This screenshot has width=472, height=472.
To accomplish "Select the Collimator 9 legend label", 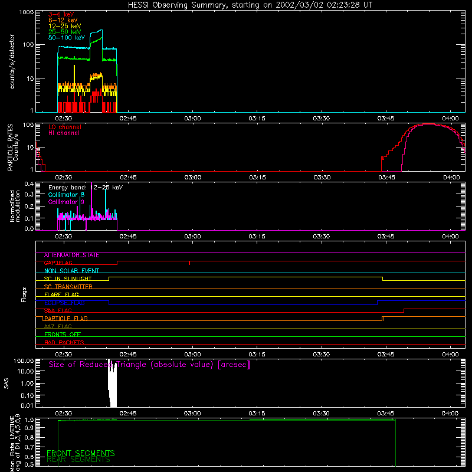I will [66, 202].
